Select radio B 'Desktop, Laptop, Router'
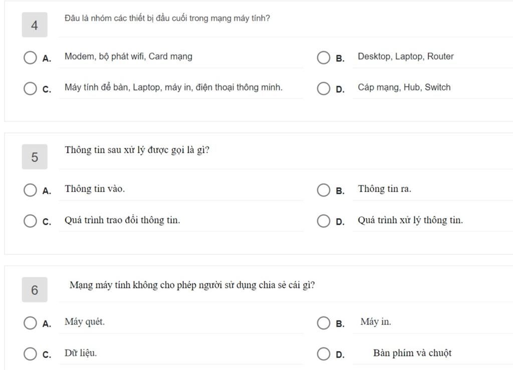This screenshot has height=370, width=513. (x=324, y=58)
